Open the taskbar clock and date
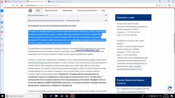Screen dimensions: 175x98 tap(166, 96)
